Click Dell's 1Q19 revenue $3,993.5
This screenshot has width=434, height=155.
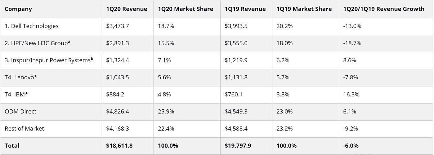click(x=236, y=26)
